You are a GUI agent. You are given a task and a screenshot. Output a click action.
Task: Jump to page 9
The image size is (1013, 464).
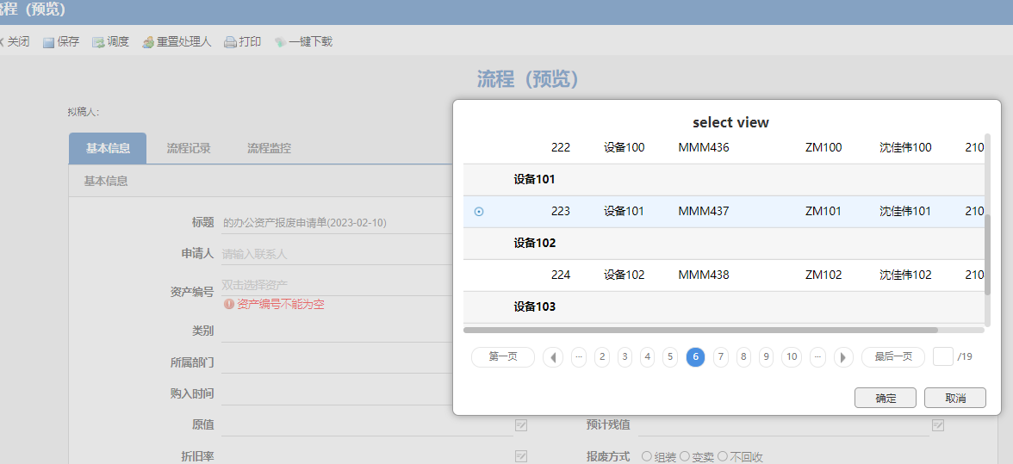point(767,357)
